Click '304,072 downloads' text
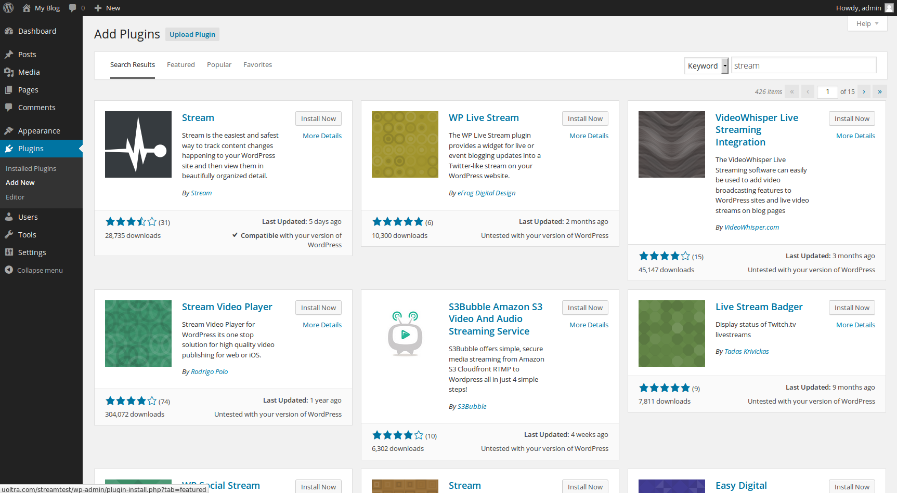The height and width of the screenshot is (493, 897). click(135, 415)
